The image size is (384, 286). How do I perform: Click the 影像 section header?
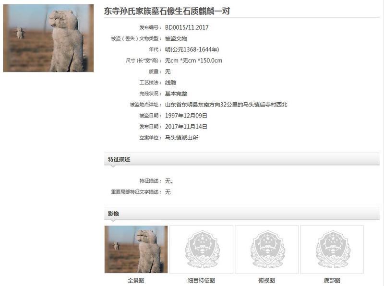click(113, 214)
